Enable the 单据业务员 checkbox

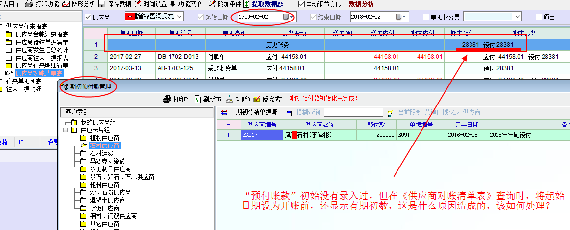tap(426, 17)
